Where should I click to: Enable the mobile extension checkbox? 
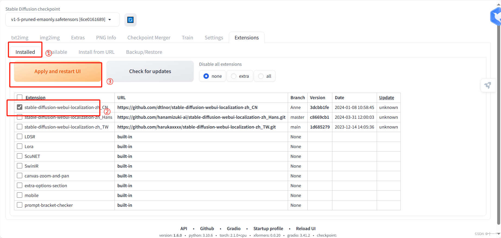(x=20, y=195)
